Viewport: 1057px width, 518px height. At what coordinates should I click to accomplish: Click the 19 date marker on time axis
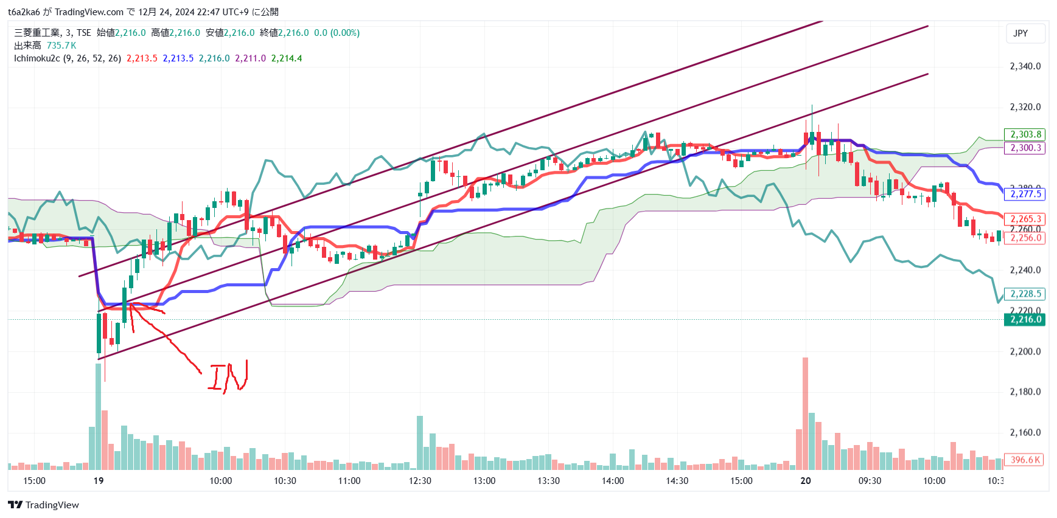click(99, 481)
